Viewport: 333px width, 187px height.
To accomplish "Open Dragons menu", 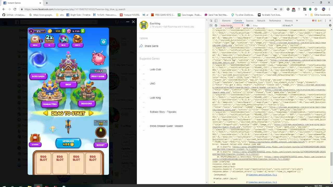I will (x=86, y=104).
